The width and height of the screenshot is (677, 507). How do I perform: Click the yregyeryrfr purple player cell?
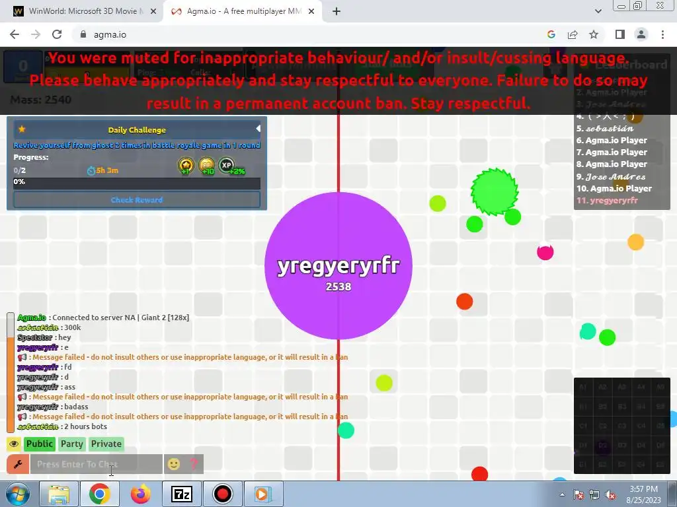point(338,265)
